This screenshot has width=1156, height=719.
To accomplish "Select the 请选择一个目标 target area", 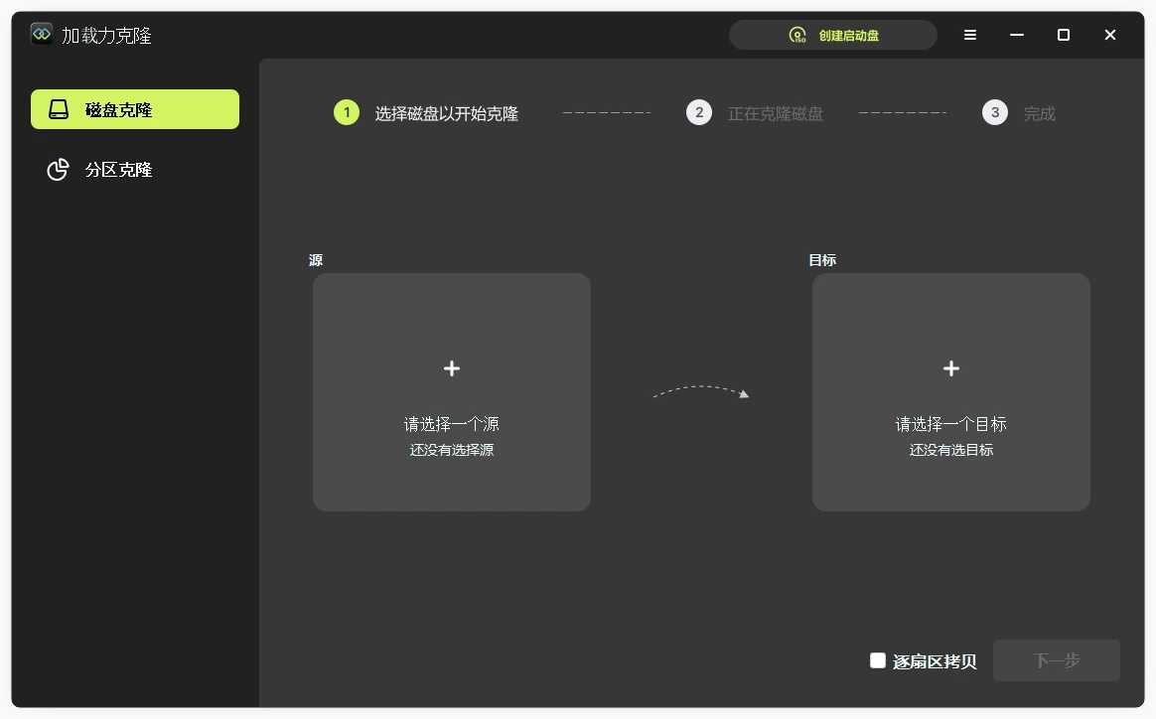I will pos(950,392).
